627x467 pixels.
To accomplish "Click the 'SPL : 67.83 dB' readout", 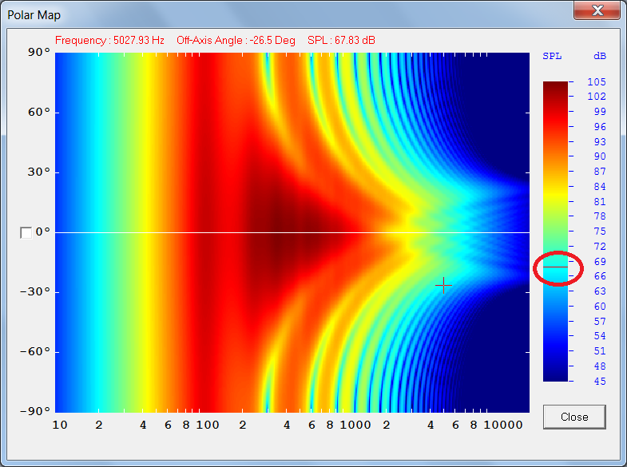I will click(x=341, y=41).
